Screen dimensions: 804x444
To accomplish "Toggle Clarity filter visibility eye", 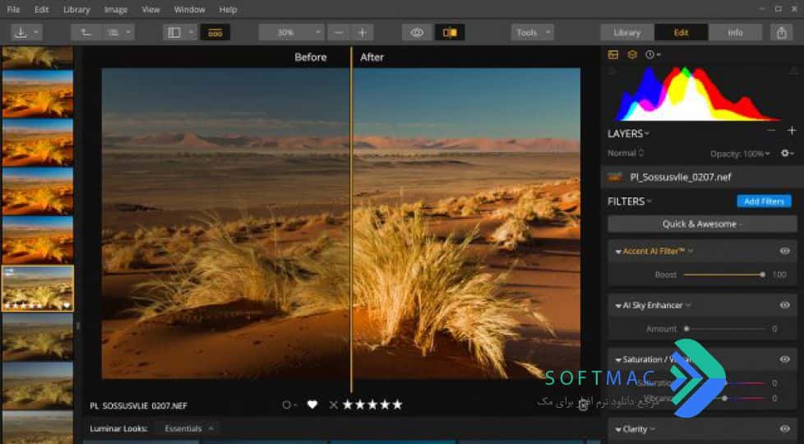I will click(784, 429).
